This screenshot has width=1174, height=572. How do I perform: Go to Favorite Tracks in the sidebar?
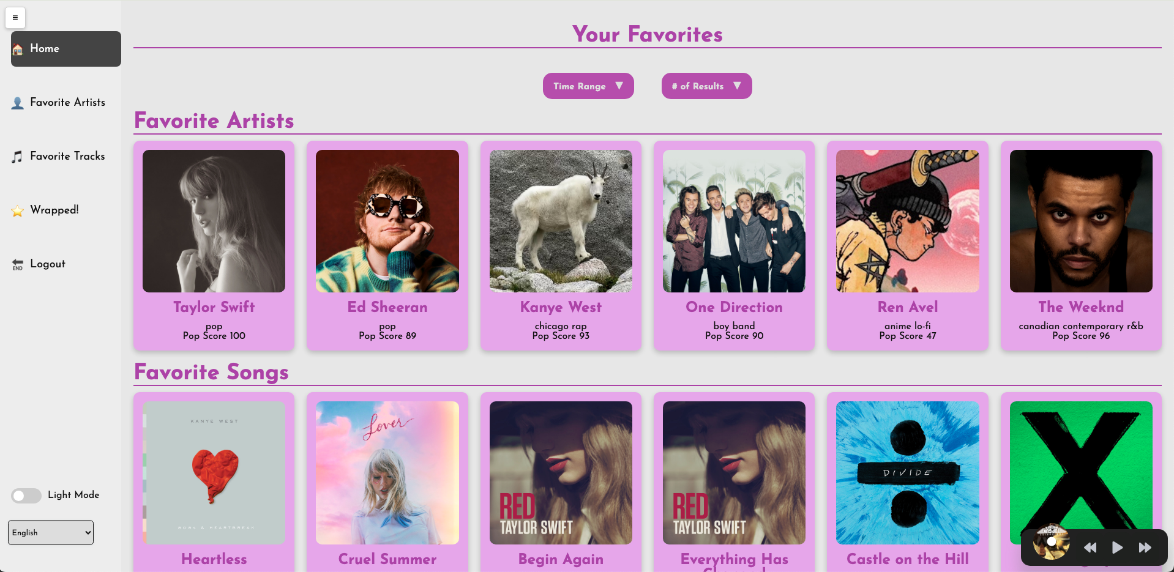pyautogui.click(x=67, y=157)
